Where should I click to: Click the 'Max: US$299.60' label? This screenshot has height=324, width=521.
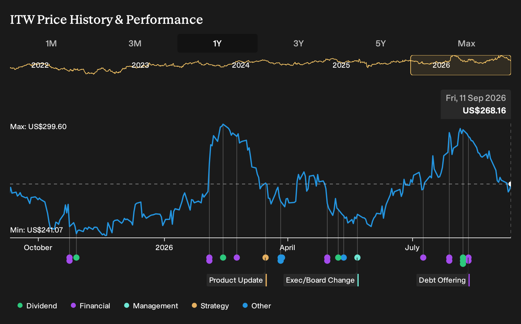click(38, 127)
